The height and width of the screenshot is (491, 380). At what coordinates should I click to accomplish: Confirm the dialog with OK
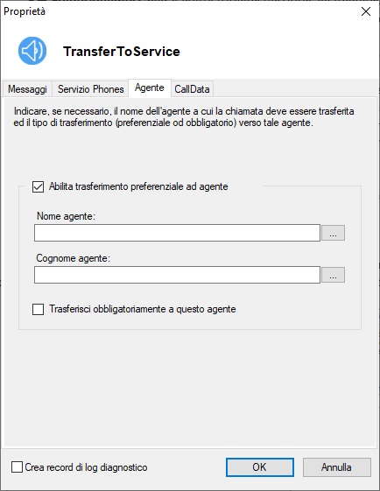260,467
